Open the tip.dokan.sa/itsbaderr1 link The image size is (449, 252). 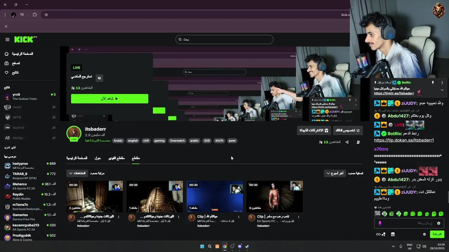[404, 140]
